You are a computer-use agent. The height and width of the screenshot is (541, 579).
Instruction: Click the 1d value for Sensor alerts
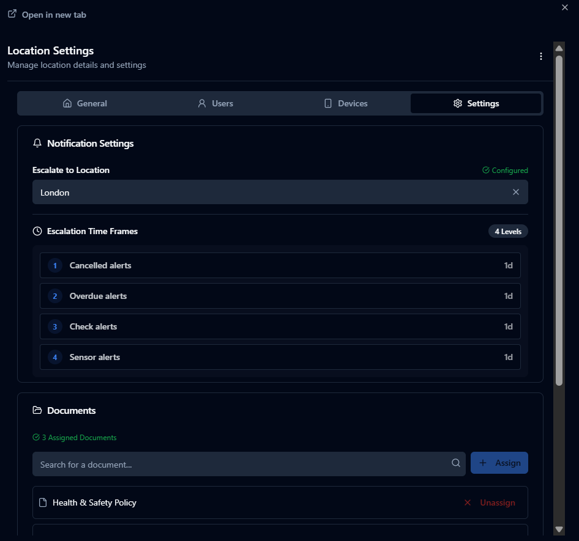(508, 358)
